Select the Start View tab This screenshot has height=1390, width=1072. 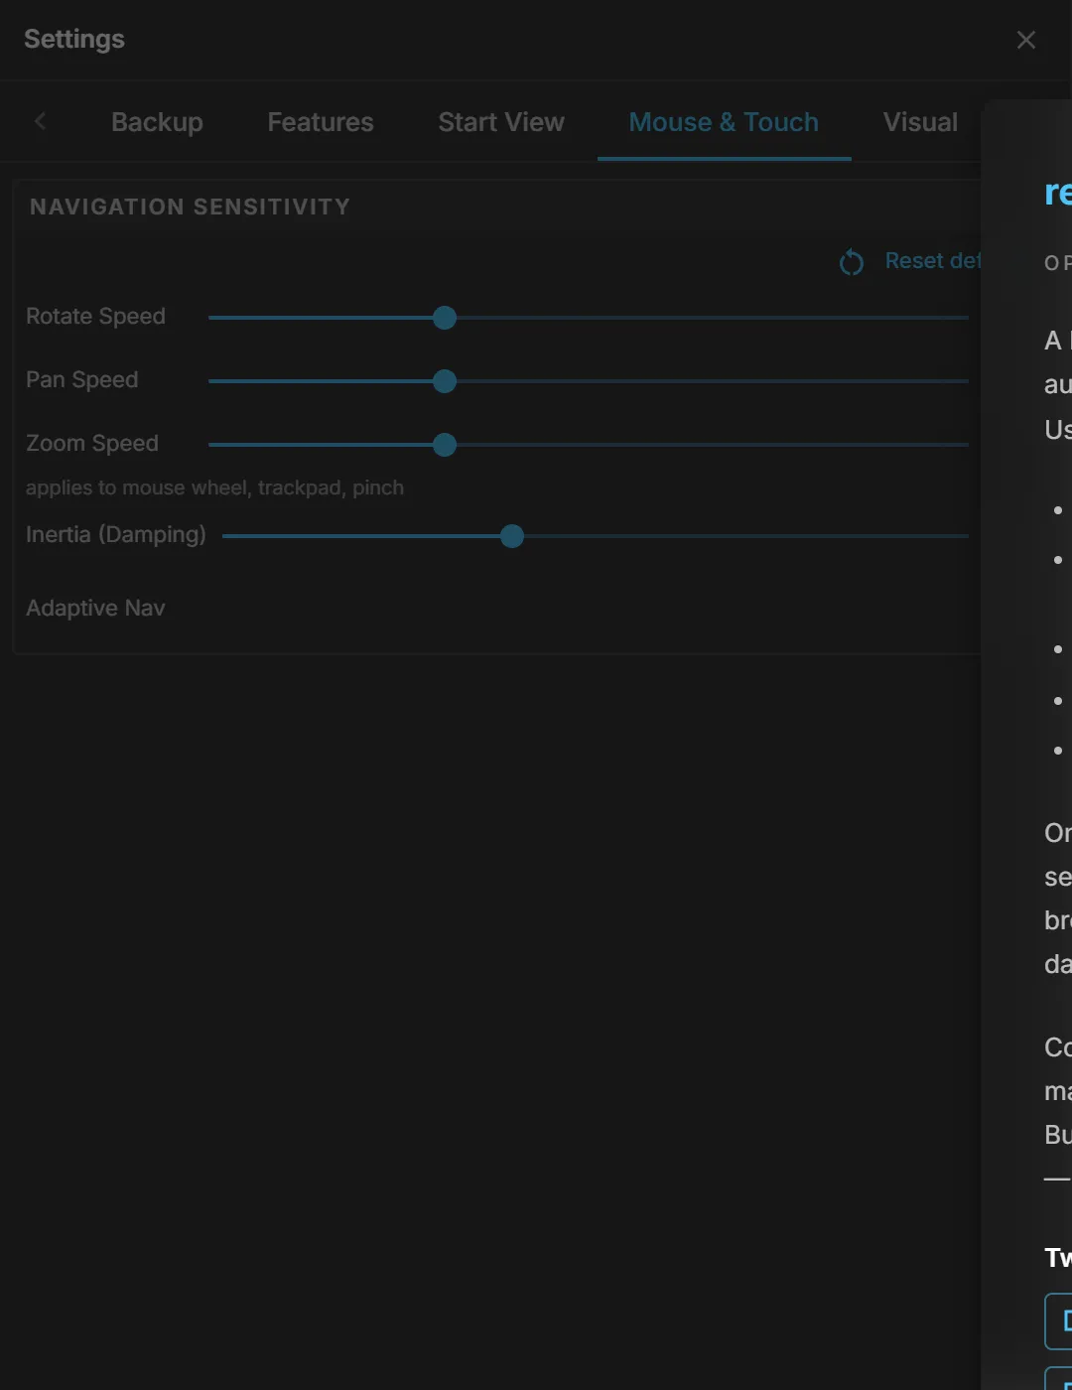pyautogui.click(x=501, y=122)
